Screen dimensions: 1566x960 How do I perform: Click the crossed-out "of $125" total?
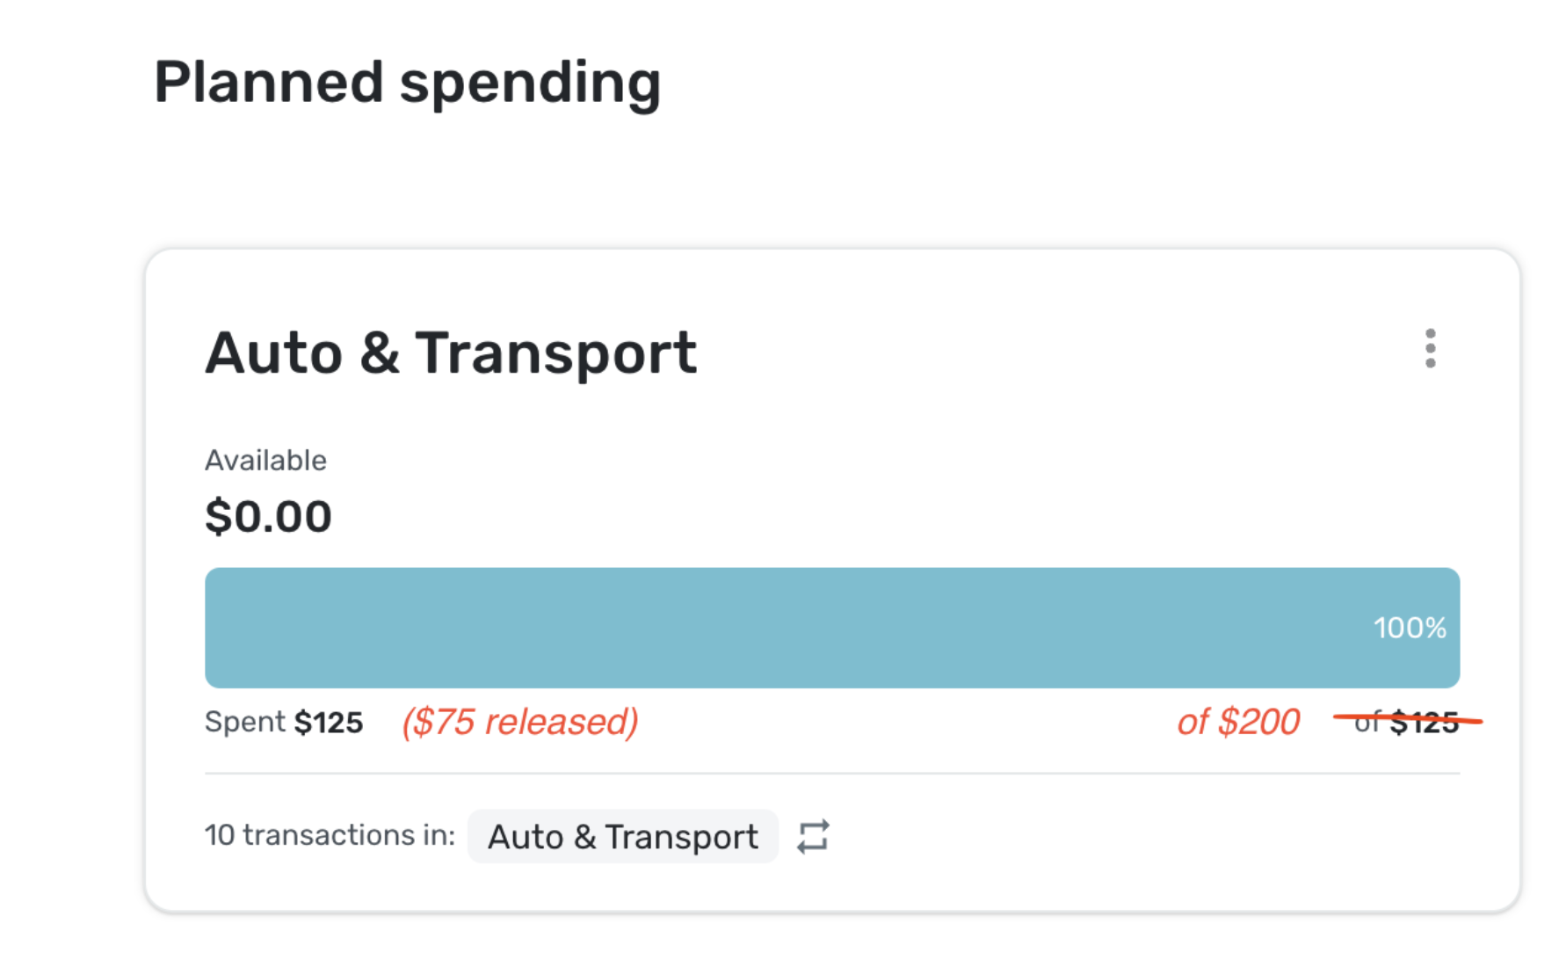tap(1407, 723)
